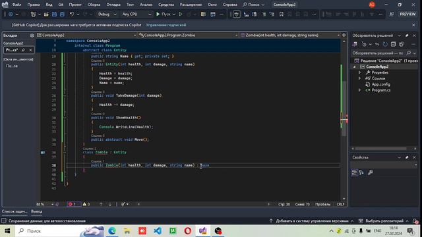Image resolution: width=422 pixels, height=237 pixels.
Task: Start without debugging using hollow green arrow
Action: coord(181,14)
